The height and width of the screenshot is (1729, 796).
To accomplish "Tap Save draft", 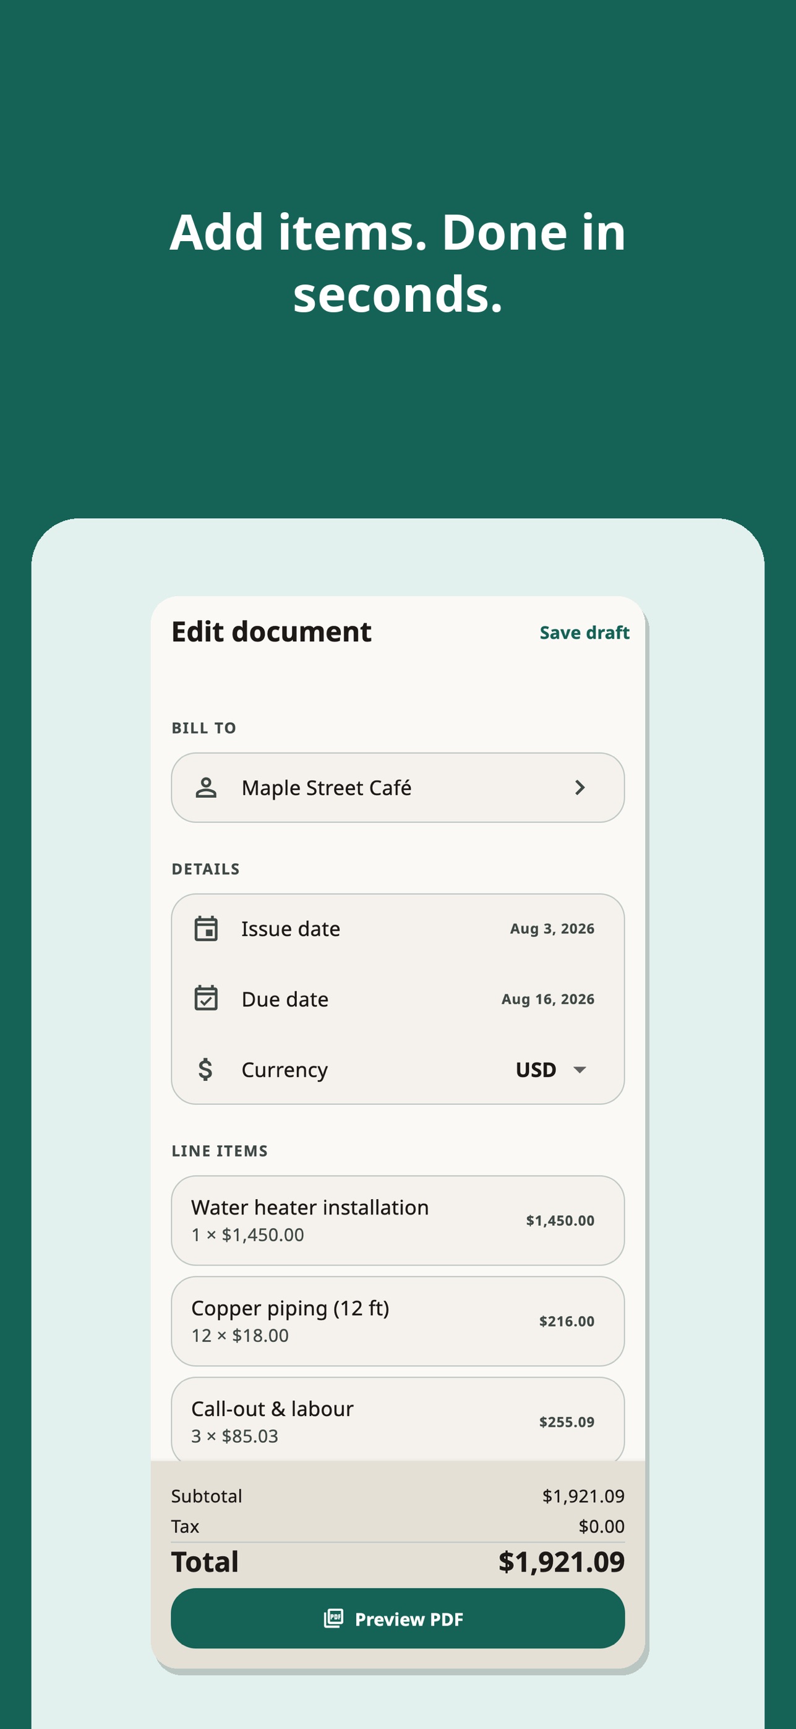I will point(584,632).
